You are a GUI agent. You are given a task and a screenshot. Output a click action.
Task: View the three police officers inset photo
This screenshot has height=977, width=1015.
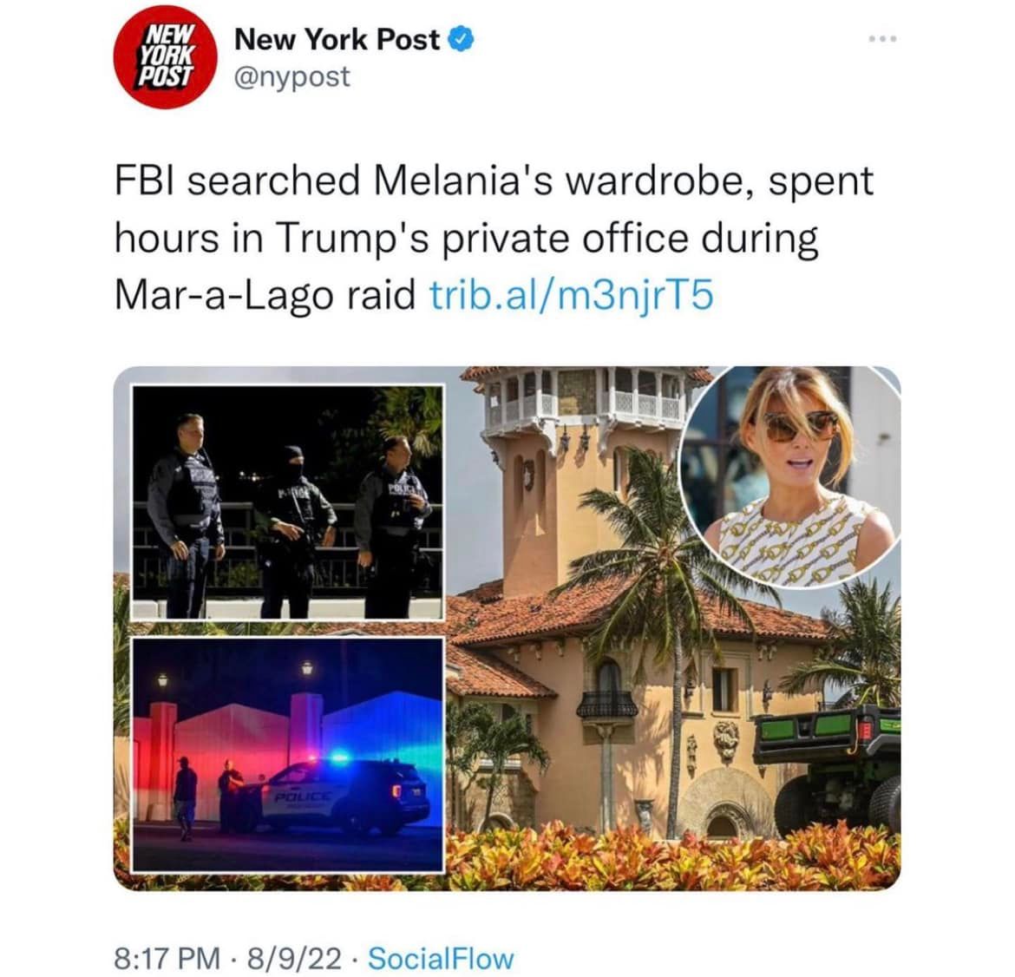point(287,502)
